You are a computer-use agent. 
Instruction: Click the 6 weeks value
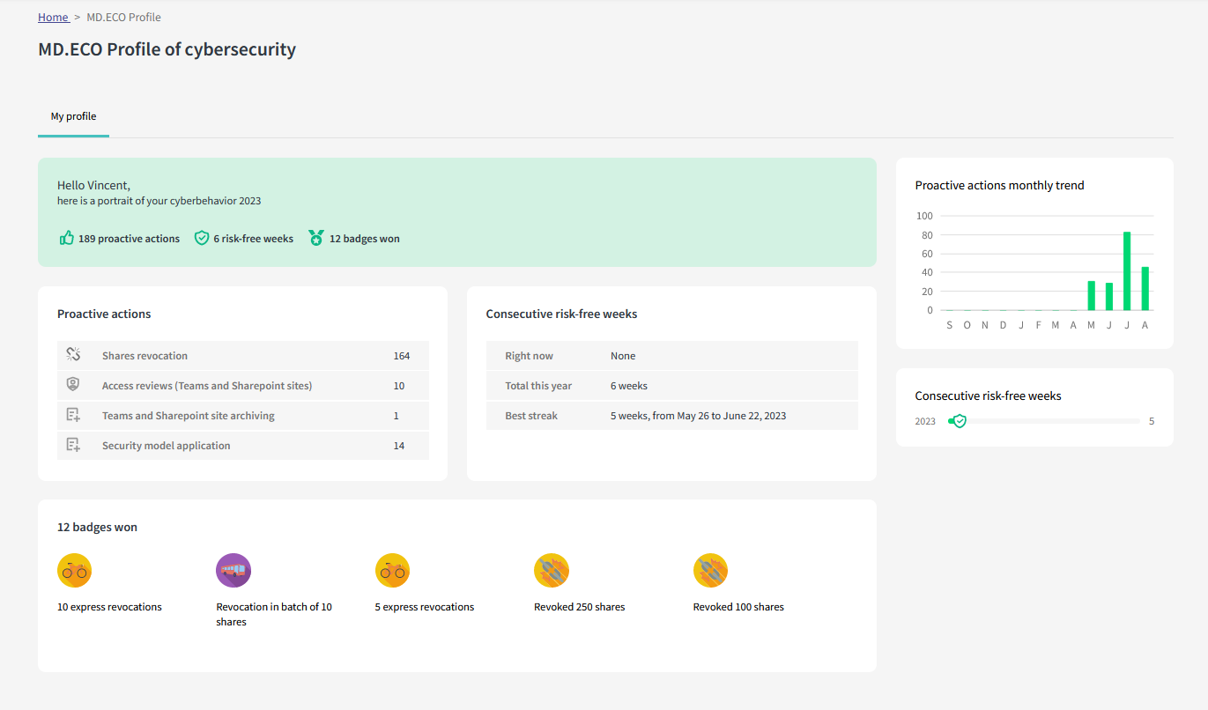click(x=629, y=386)
